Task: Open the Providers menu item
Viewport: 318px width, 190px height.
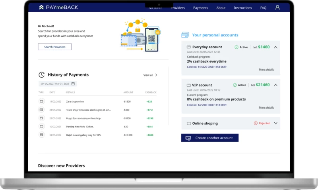Action: (178, 8)
